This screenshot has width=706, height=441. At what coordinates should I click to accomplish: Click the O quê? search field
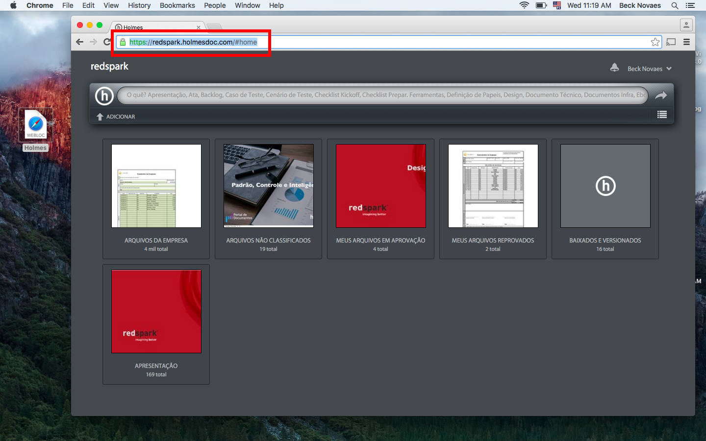[x=382, y=95]
